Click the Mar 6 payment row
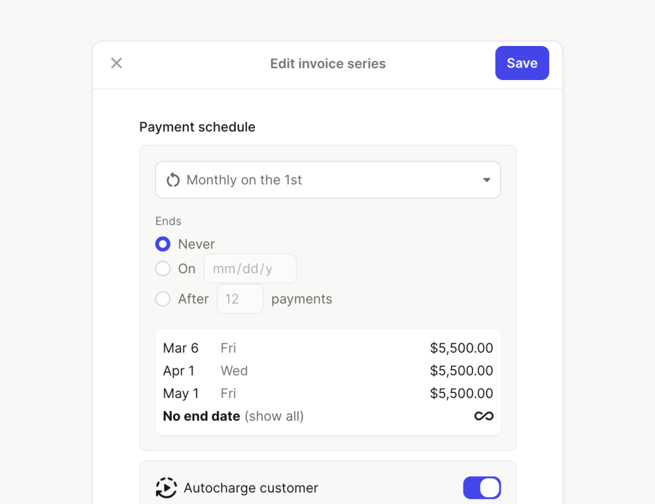Viewport: 655px width, 504px height. coord(327,348)
